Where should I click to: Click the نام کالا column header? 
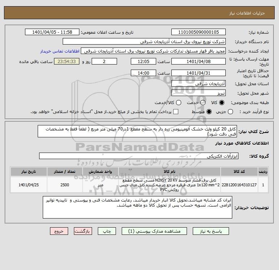point(170,171)
